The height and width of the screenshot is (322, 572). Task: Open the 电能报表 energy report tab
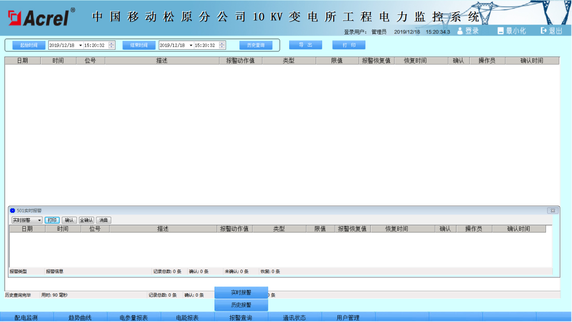[x=189, y=318]
